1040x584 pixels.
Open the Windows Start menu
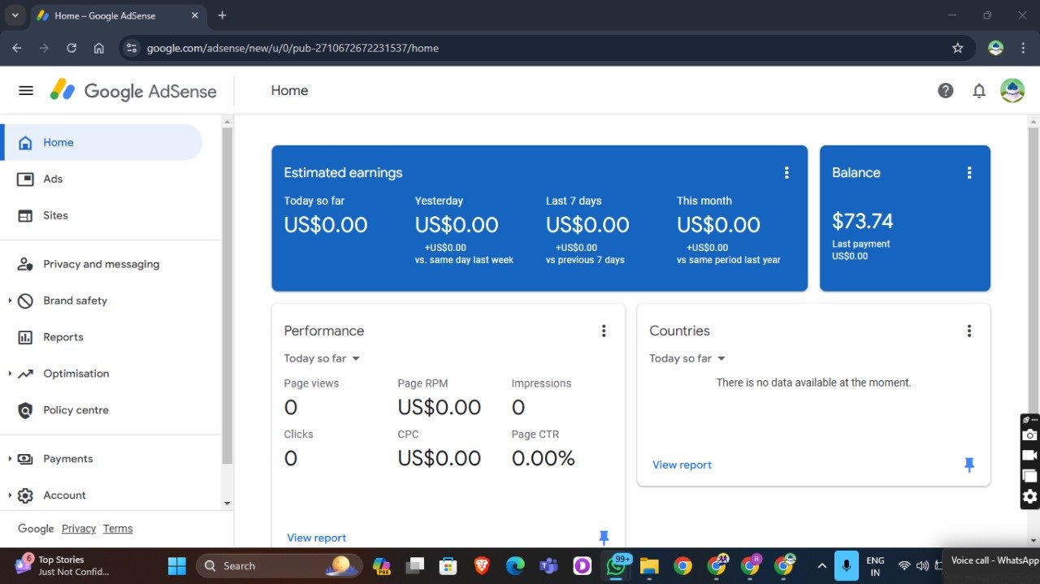[176, 565]
